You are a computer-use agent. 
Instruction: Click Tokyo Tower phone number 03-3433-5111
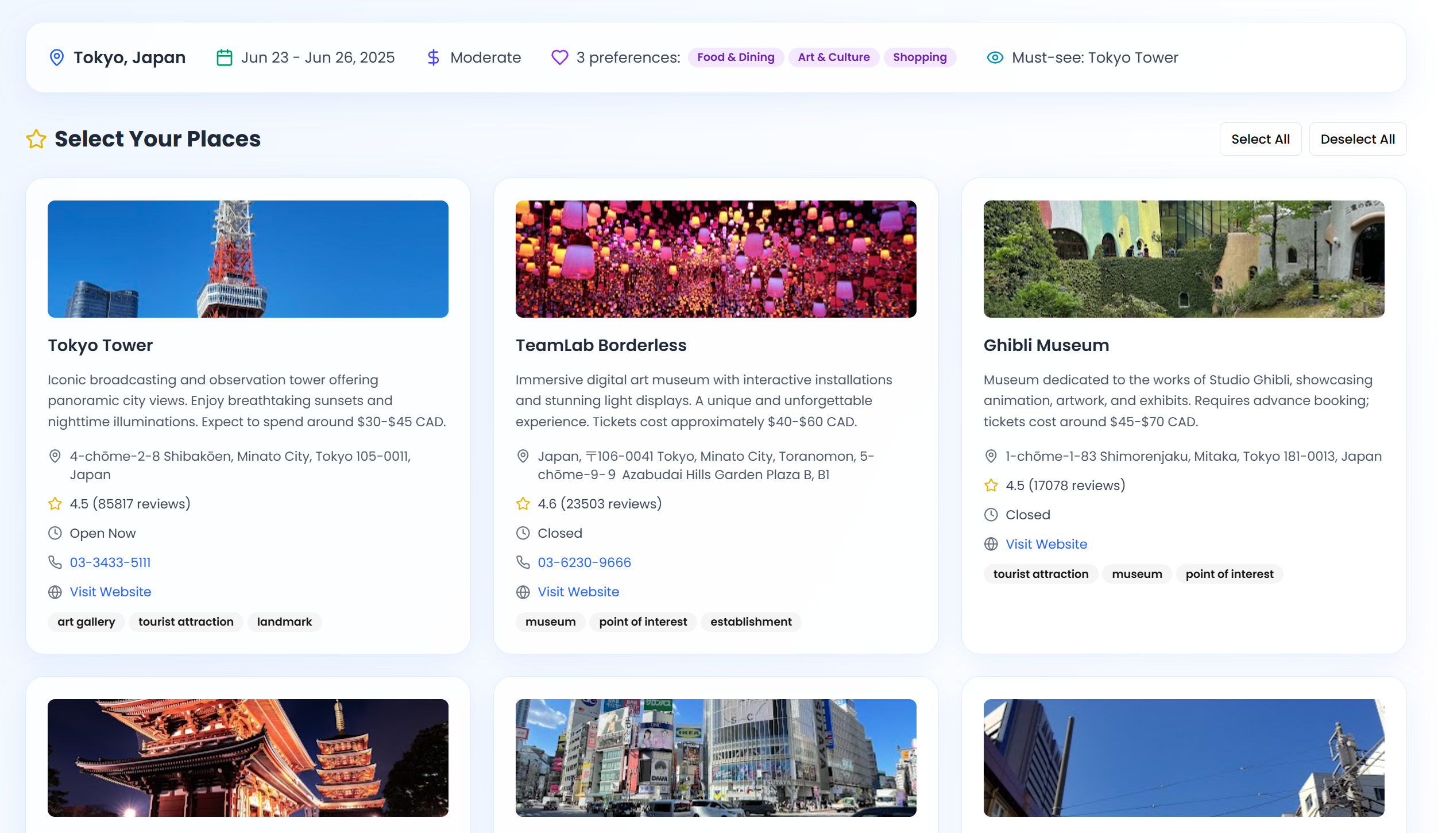(x=110, y=562)
